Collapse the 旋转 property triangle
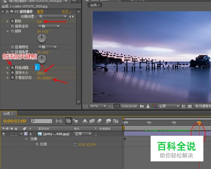Screen dimensions: 211x169 pos(8,31)
